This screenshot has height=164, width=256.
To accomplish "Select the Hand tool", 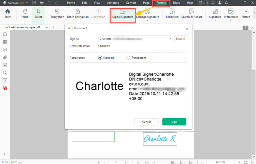I will pos(25,14).
